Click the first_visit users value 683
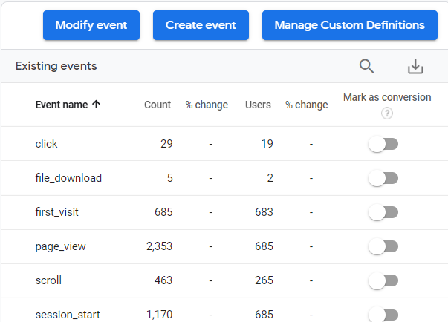448x322 pixels. (264, 212)
